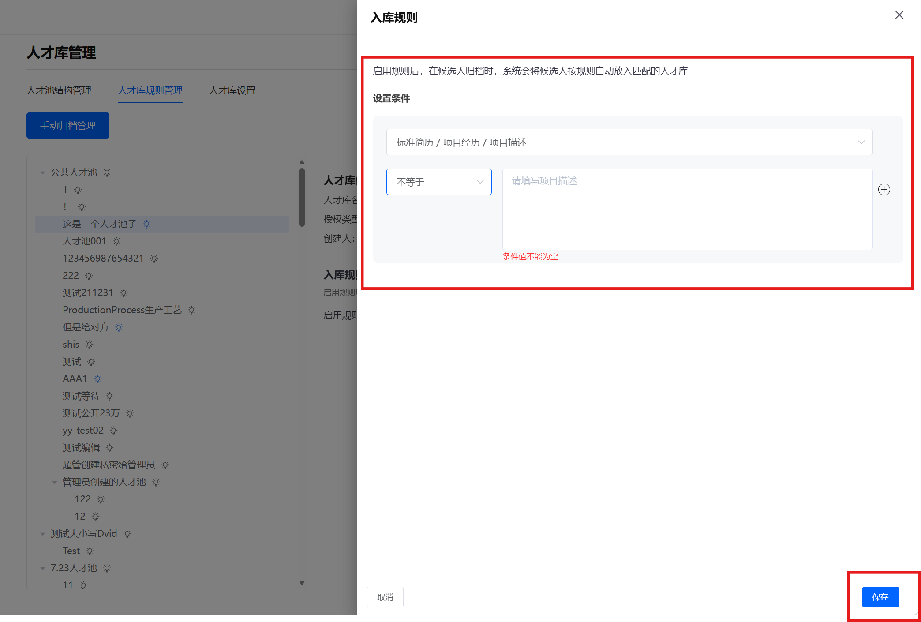Click gear icon beside ProductionProcess生产工艺
Viewport: 921px width, 622px height.
(x=191, y=310)
